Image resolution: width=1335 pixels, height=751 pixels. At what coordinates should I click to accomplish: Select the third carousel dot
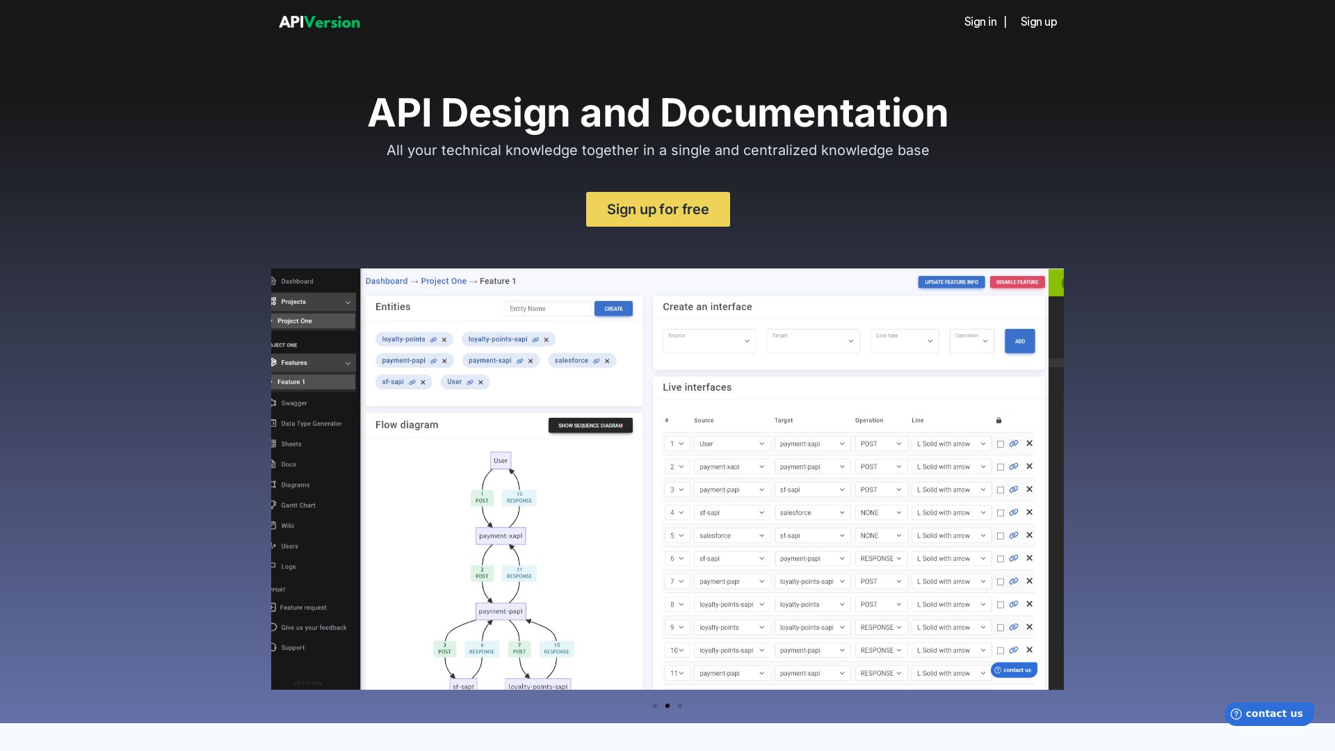[x=680, y=706]
